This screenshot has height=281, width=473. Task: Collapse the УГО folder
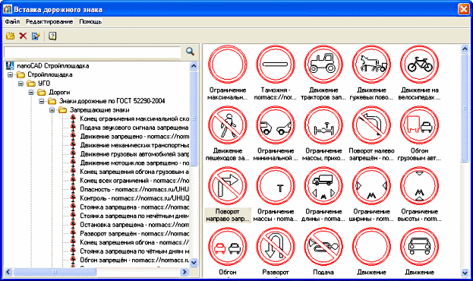click(x=20, y=84)
